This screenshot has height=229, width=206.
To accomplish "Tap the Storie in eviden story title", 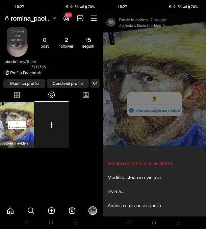I will (x=133, y=20).
